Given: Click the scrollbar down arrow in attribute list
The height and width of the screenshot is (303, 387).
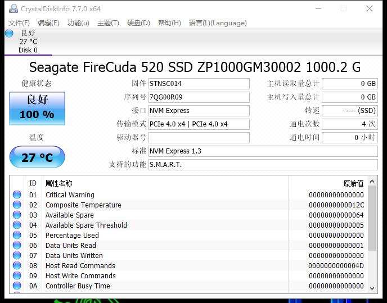Looking at the screenshot, I should click(x=372, y=288).
